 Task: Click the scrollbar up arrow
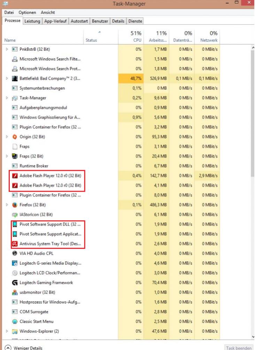pos(253,48)
